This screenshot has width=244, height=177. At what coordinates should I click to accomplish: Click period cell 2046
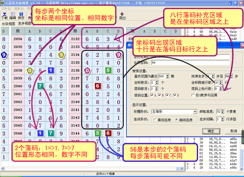18,133
